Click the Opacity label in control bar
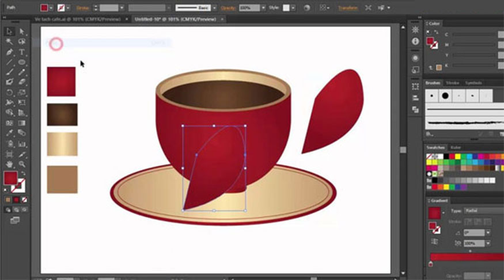This screenshot has height=280, width=504. click(x=229, y=9)
